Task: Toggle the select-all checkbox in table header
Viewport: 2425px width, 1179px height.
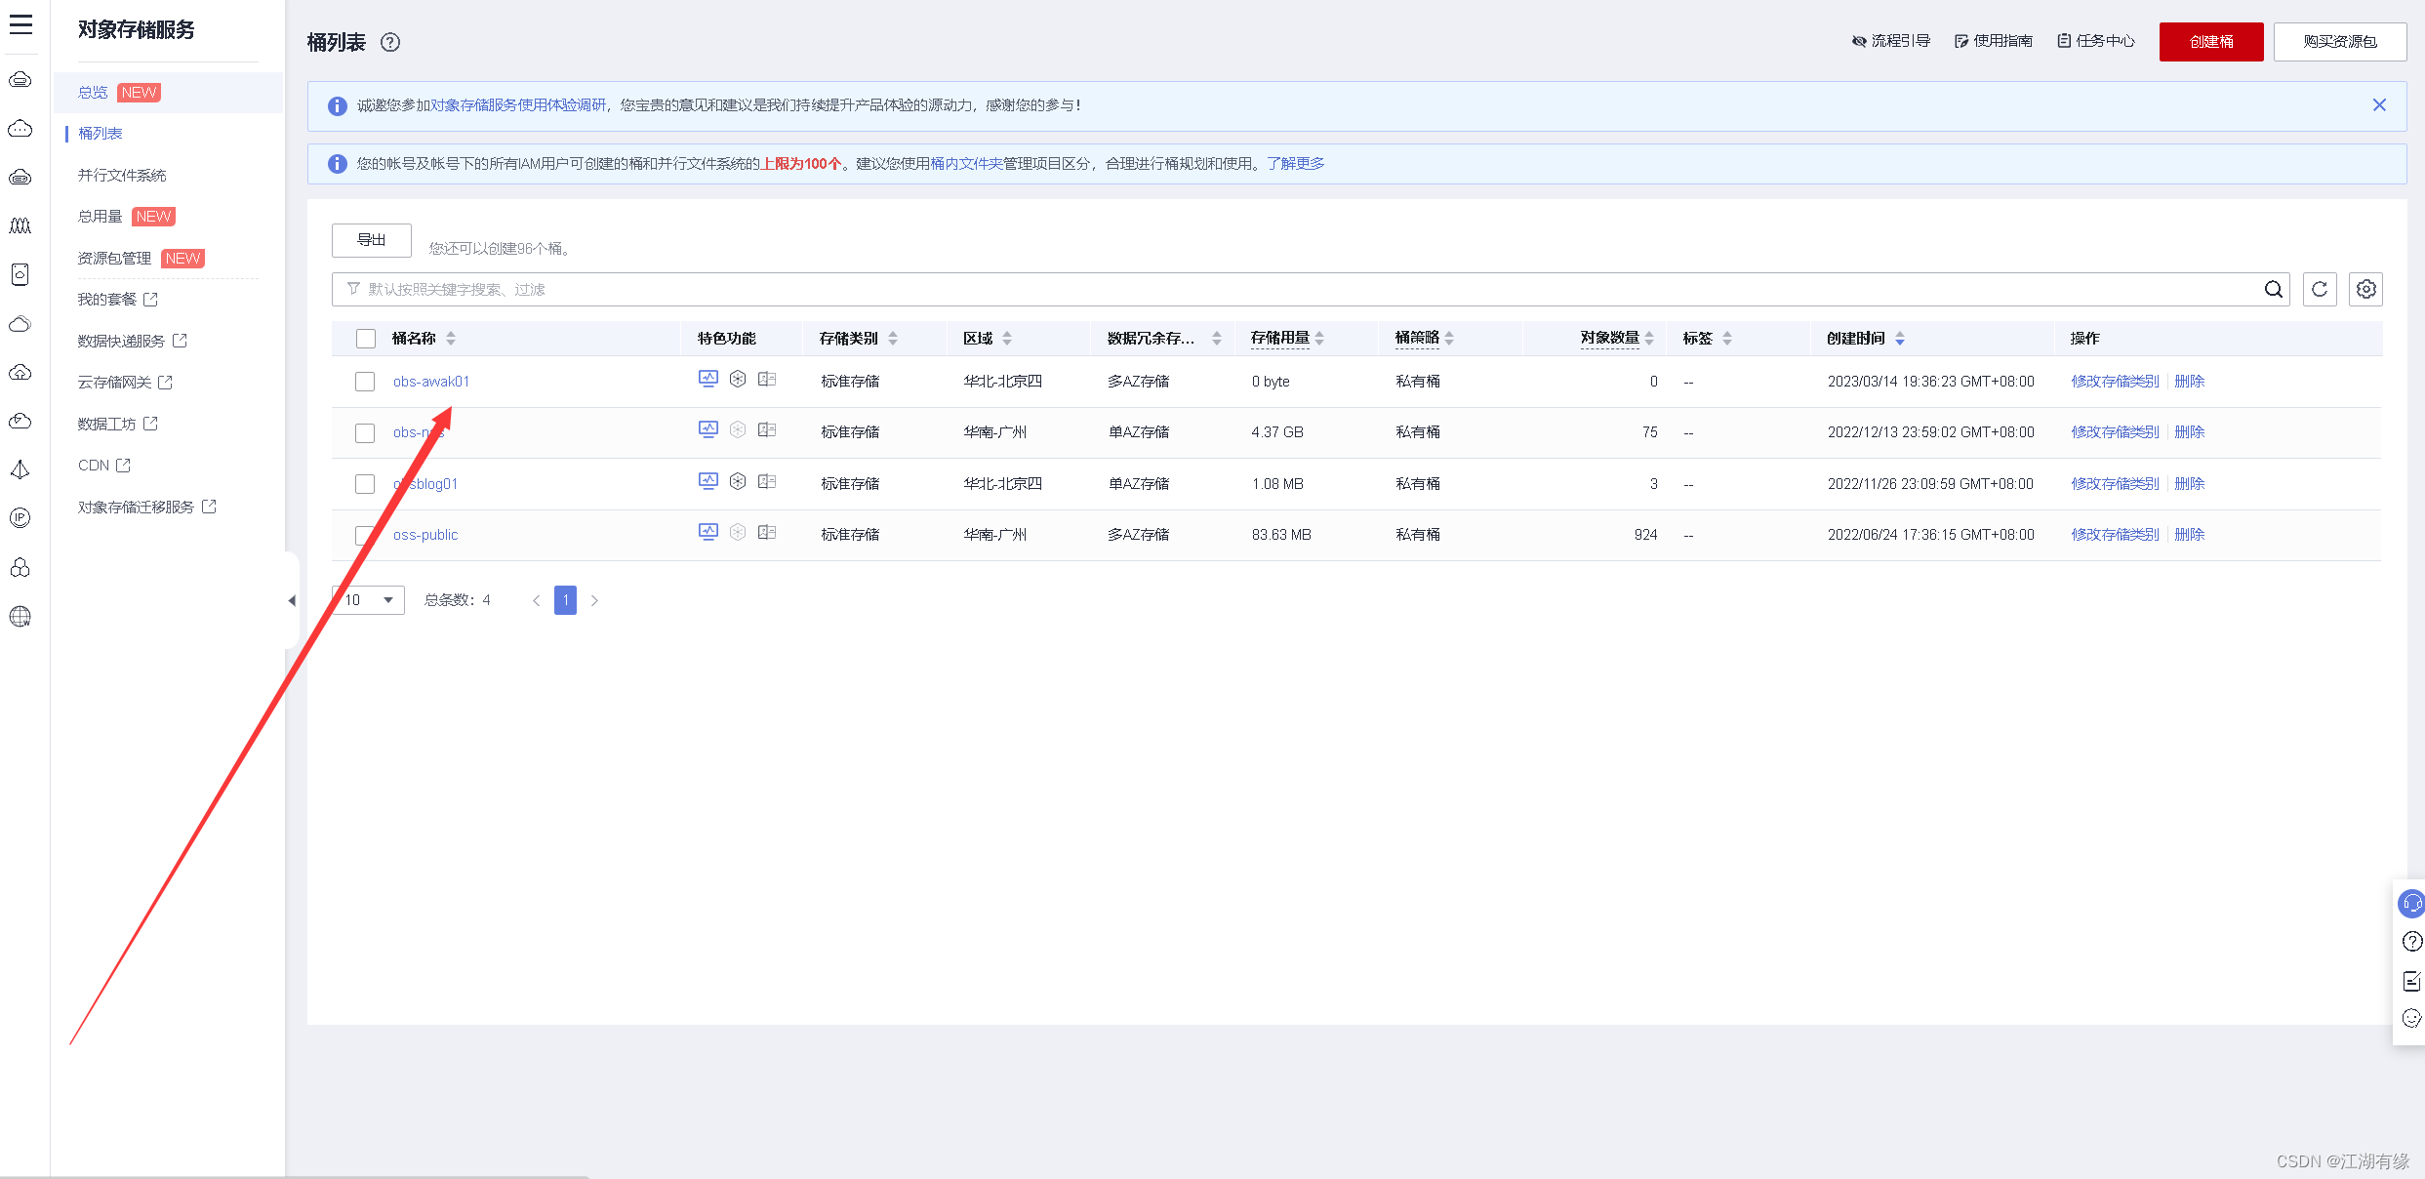Action: click(x=366, y=339)
